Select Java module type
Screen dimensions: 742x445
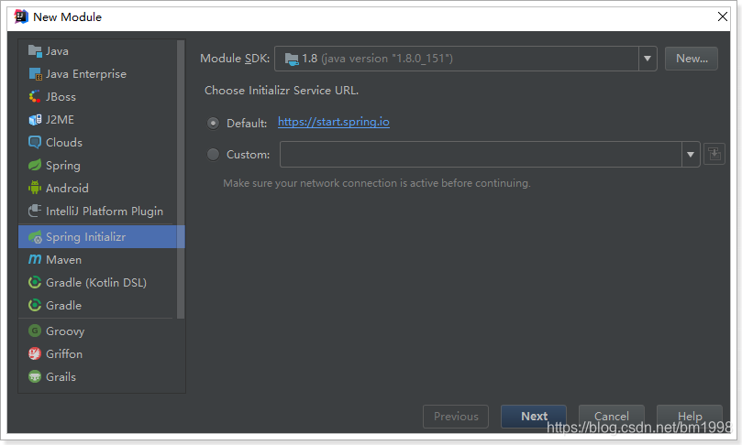tap(97, 50)
